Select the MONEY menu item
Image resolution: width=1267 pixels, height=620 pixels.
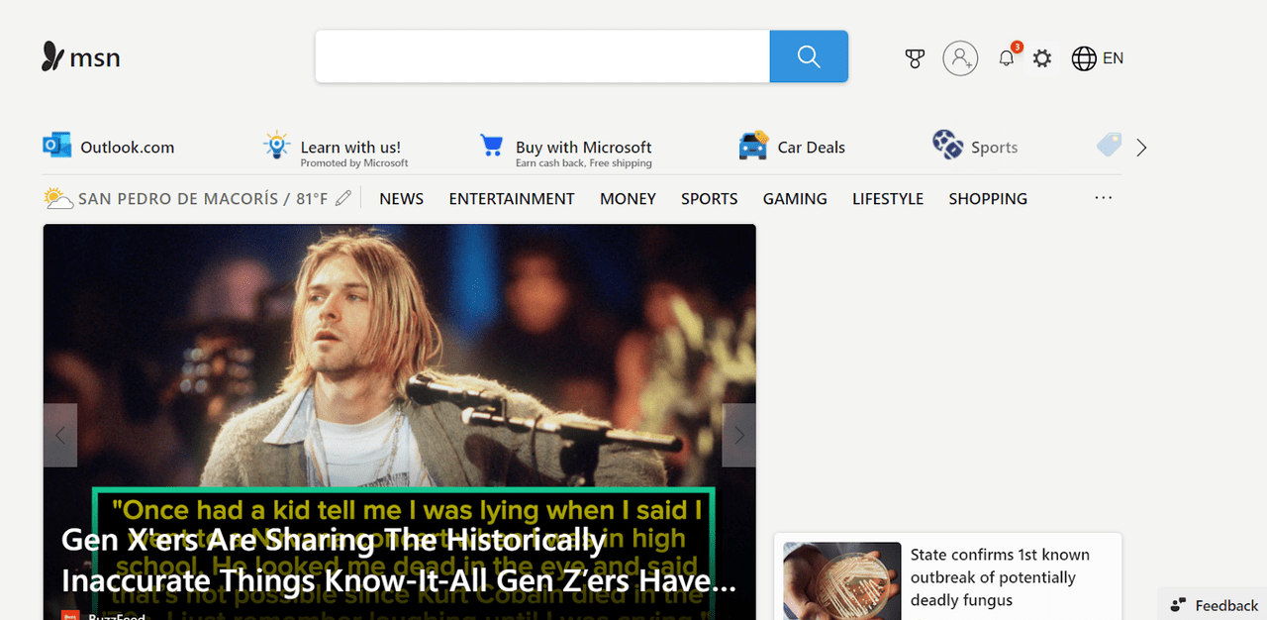[x=628, y=198]
